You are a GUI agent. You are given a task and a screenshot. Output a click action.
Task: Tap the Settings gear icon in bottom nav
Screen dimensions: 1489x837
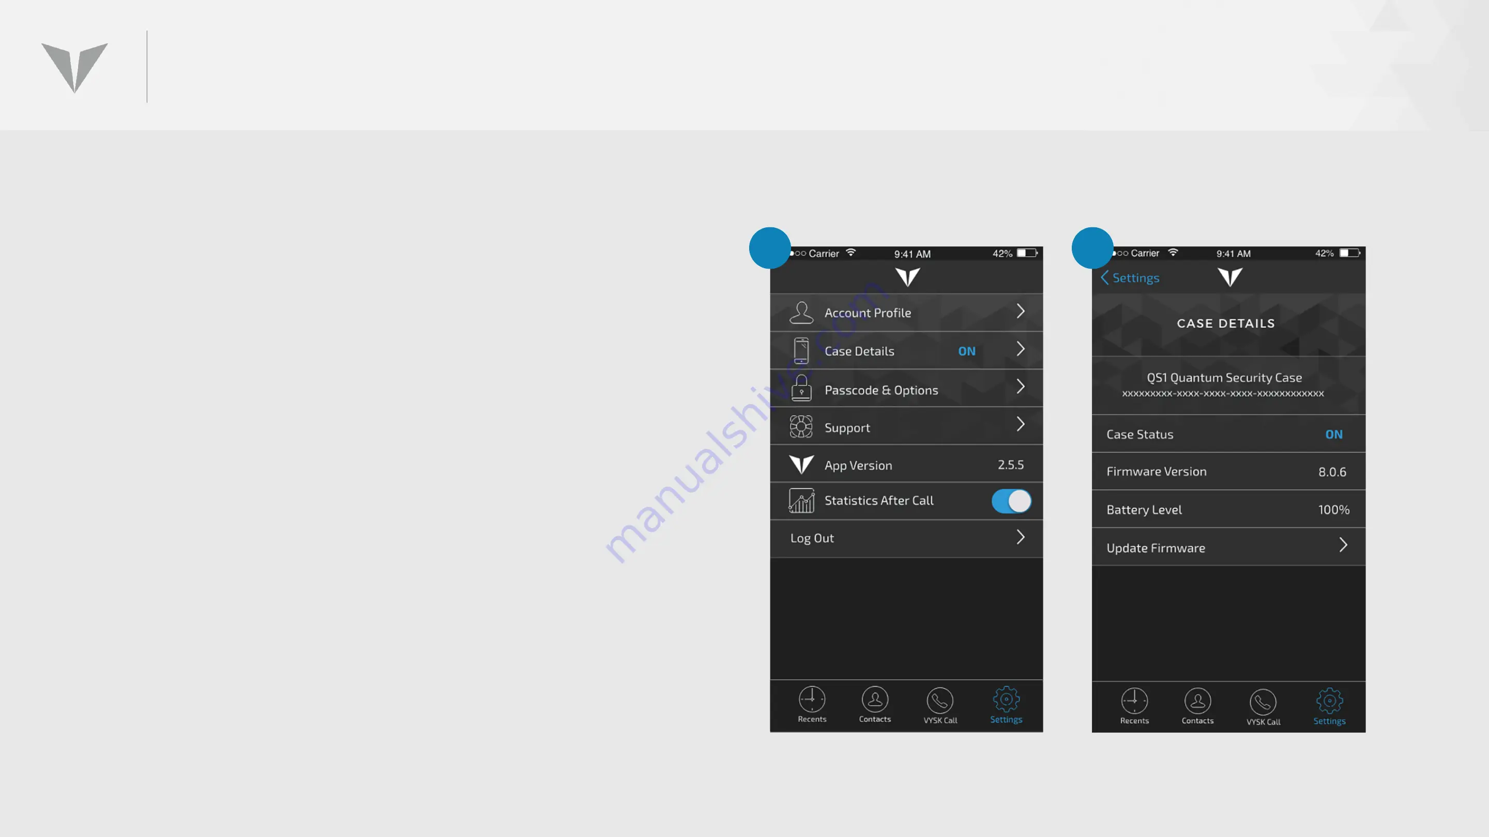[x=1005, y=700]
